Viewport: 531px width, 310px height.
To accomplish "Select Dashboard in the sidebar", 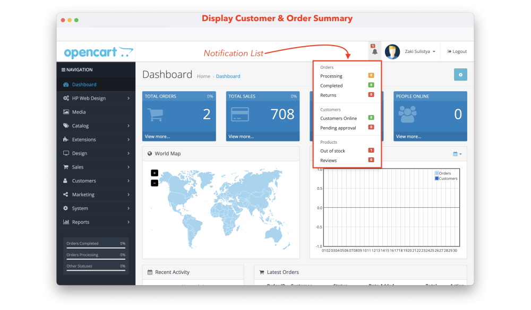I will coord(84,85).
